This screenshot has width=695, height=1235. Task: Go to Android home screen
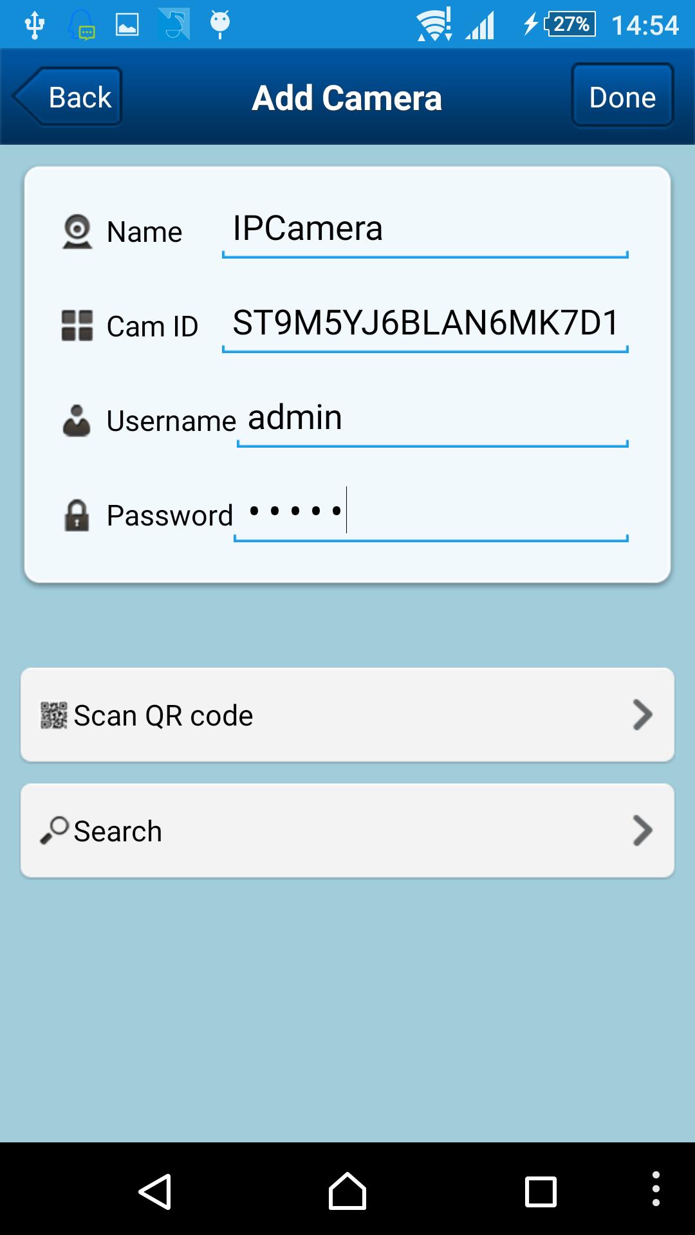347,1191
